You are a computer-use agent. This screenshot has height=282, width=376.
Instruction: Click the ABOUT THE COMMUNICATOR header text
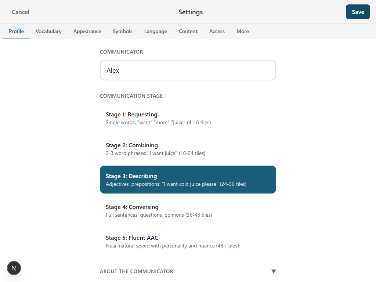coord(136,271)
